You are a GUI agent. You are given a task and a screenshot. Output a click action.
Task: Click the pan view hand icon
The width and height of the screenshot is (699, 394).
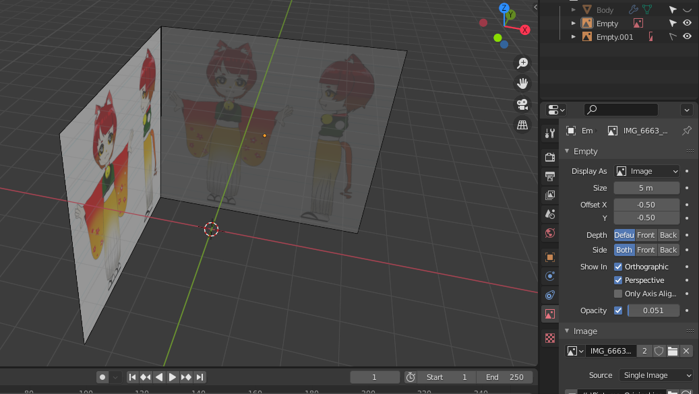pyautogui.click(x=522, y=84)
